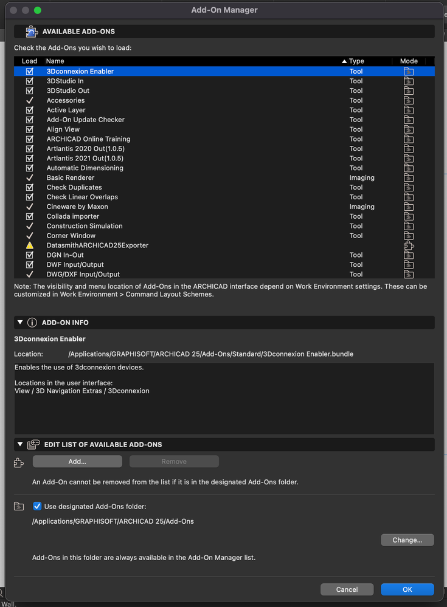
Task: Click the Edit List of Add-Ons header icon
Action: (x=33, y=445)
